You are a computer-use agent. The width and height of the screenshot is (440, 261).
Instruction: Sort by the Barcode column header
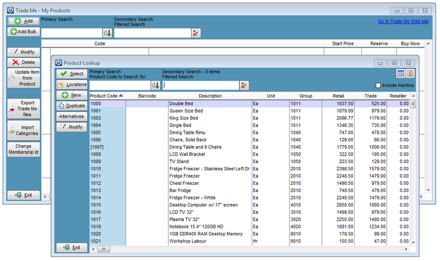(x=147, y=96)
